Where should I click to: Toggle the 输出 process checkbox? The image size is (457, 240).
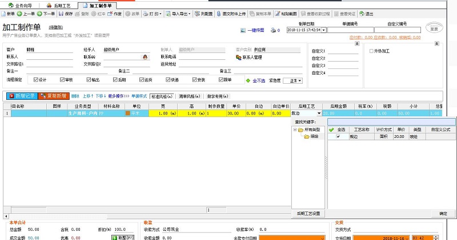89,80
